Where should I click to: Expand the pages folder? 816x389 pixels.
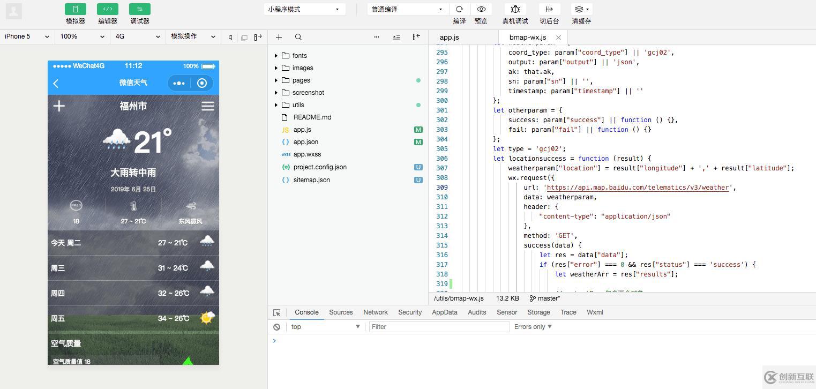pos(301,80)
